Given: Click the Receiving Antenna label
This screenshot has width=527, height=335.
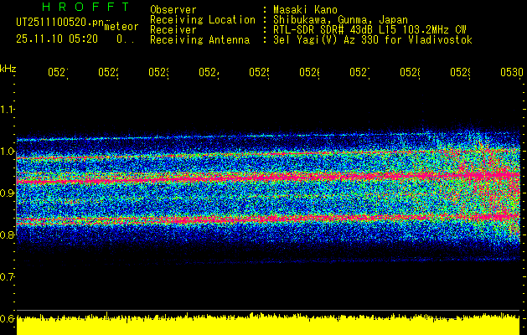Looking at the screenshot, I should pos(199,40).
